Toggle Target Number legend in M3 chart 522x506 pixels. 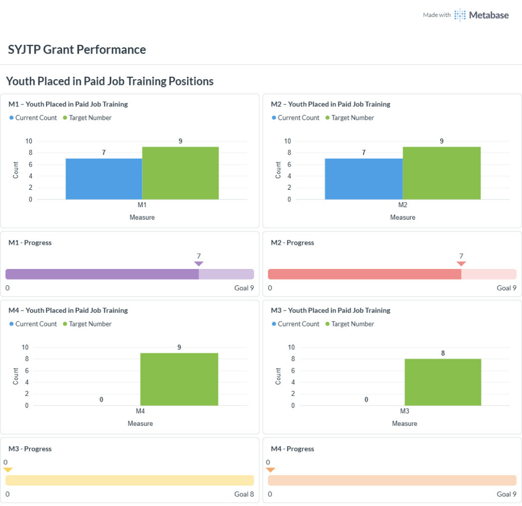tap(350, 324)
